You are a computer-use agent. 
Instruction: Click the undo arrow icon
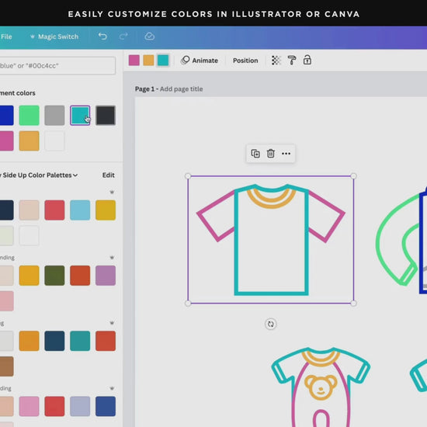point(102,36)
